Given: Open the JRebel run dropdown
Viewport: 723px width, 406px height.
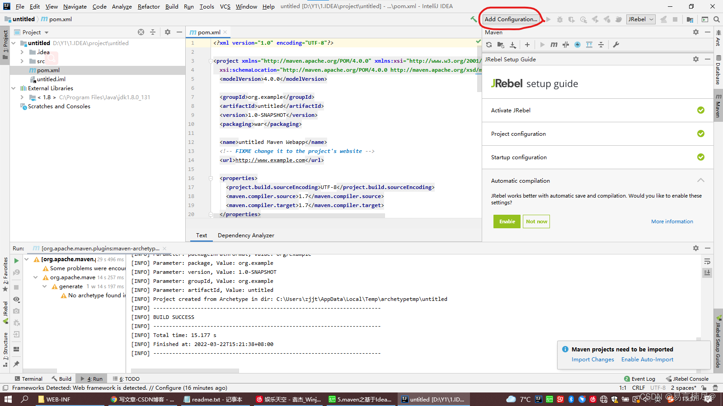Looking at the screenshot, I should [x=641, y=19].
